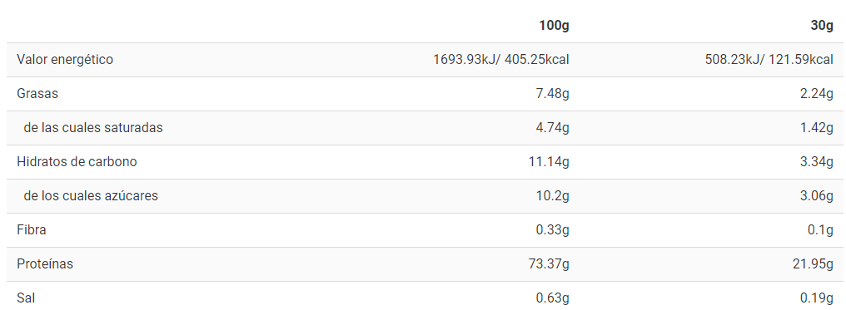Select the Hidratos de carbono label
This screenshot has width=846, height=310.
pos(77,161)
